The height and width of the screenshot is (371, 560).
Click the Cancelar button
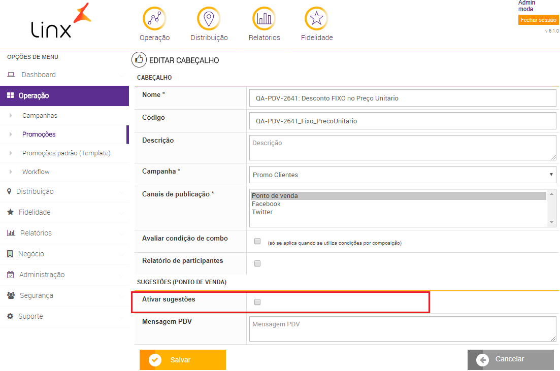510,359
